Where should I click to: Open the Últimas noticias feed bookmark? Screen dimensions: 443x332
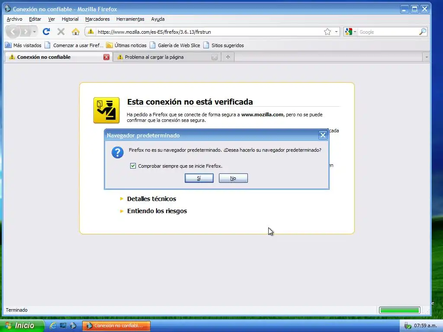click(x=126, y=45)
